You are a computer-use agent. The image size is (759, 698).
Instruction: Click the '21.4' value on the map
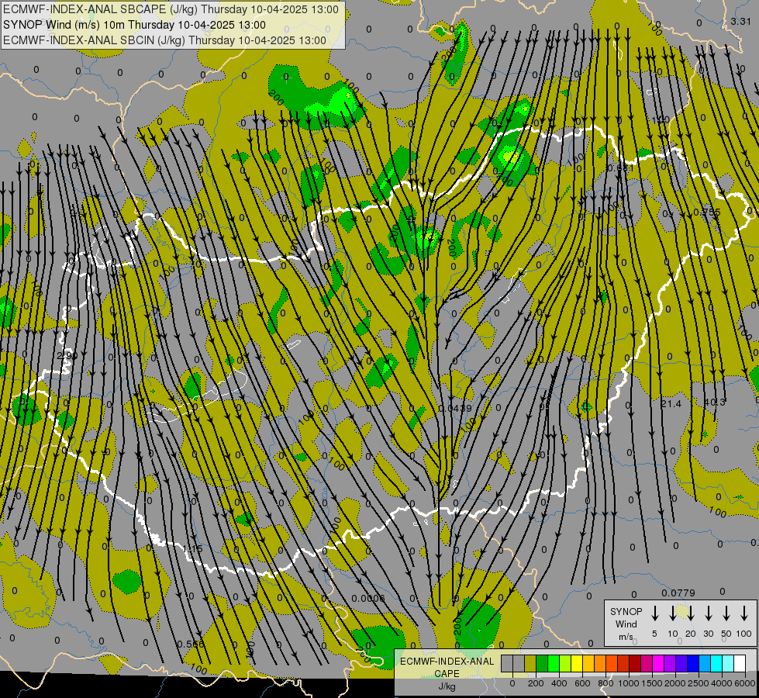(671, 403)
